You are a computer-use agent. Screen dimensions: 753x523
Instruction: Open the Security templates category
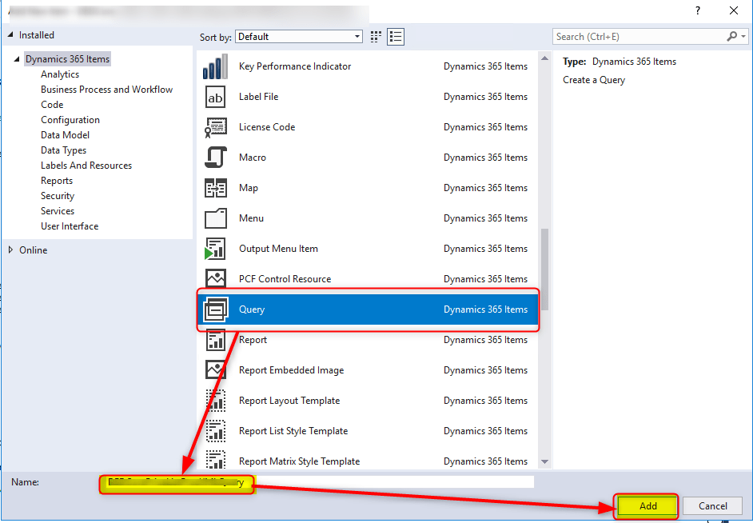coord(57,195)
